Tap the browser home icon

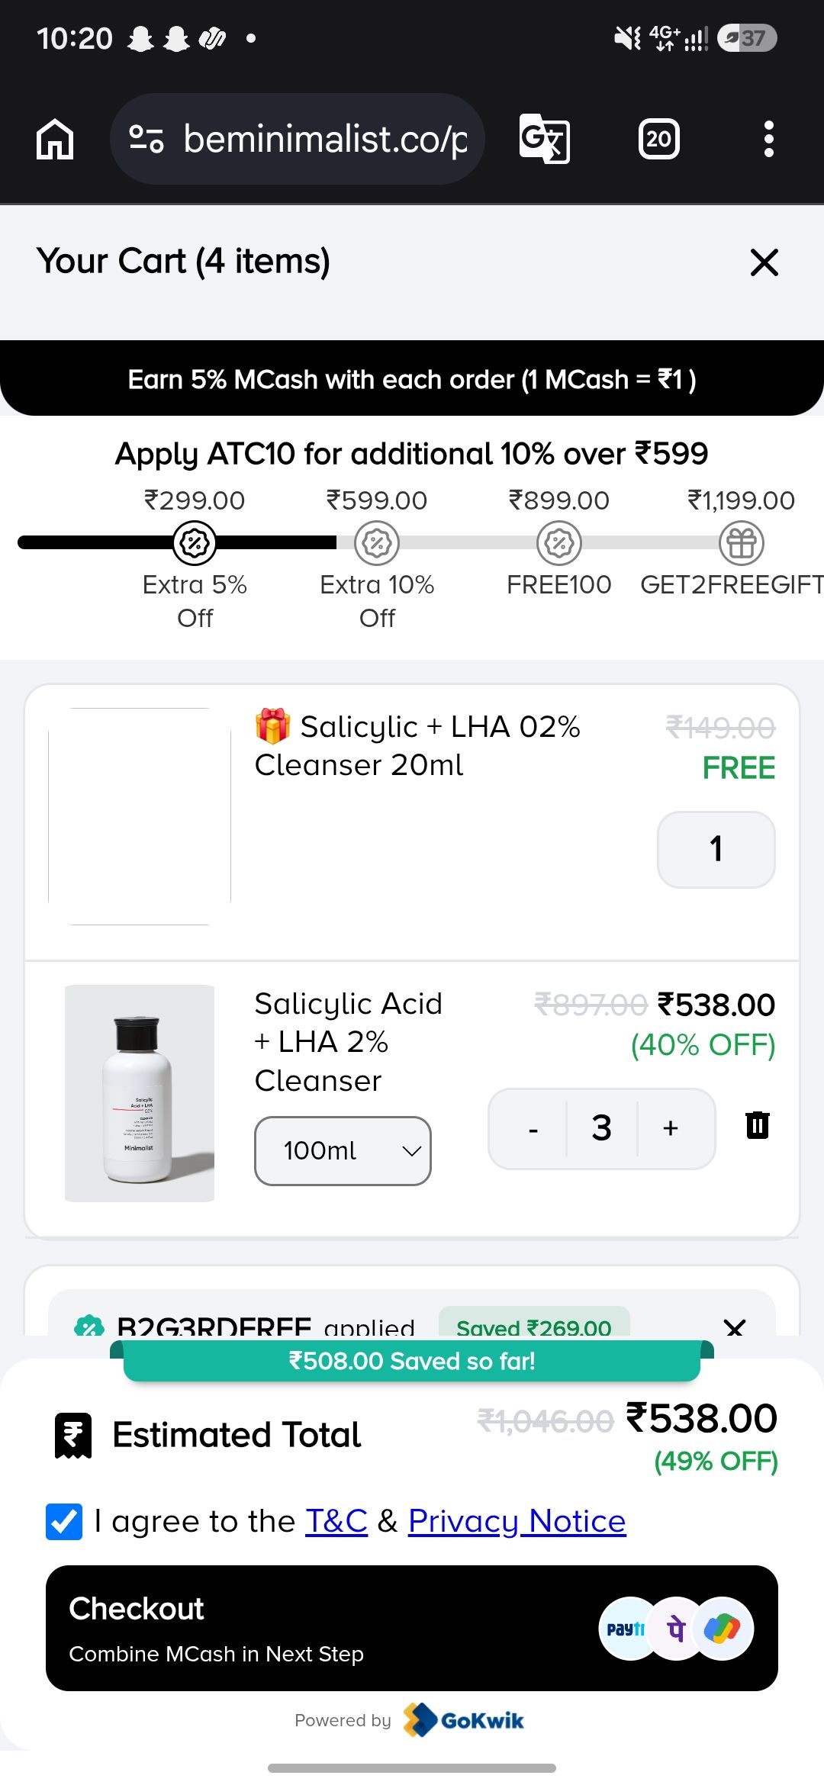pyautogui.click(x=55, y=139)
